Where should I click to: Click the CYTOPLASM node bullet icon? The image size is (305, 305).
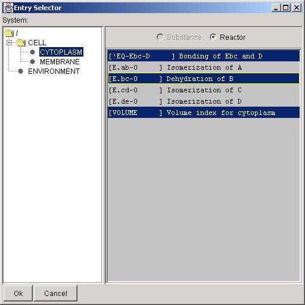[32, 52]
